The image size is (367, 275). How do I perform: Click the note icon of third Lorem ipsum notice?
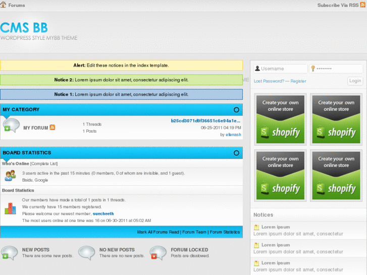pyautogui.click(x=256, y=263)
